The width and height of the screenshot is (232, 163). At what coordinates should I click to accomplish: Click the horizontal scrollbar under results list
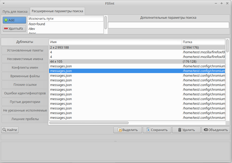89,123
